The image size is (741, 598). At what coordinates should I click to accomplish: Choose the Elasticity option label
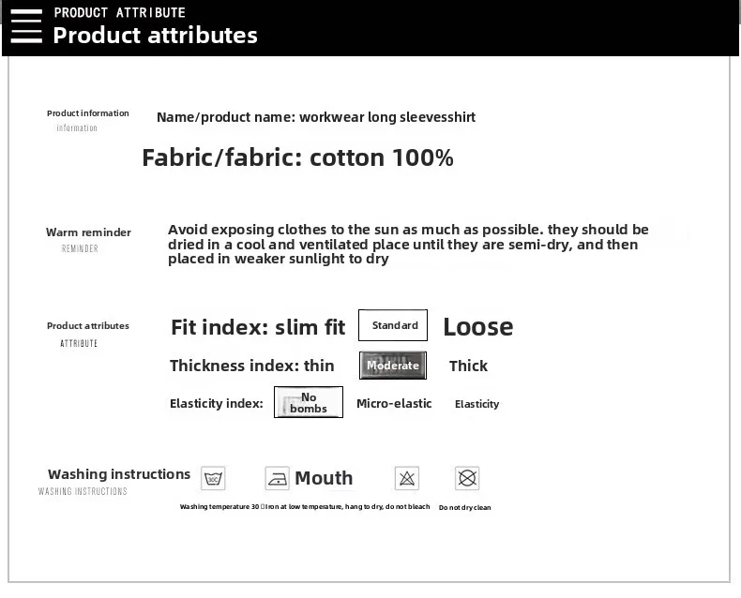pos(476,404)
